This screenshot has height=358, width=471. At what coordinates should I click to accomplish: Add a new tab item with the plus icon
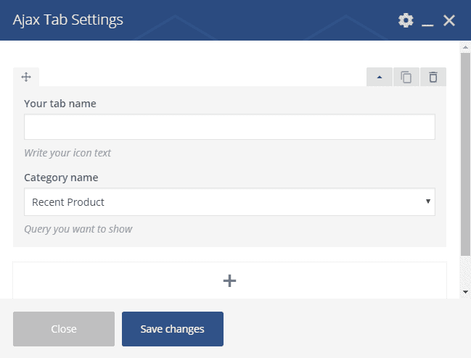click(229, 280)
